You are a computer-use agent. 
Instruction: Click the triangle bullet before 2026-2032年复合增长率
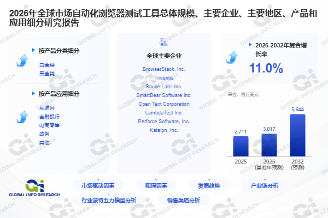[250, 45]
